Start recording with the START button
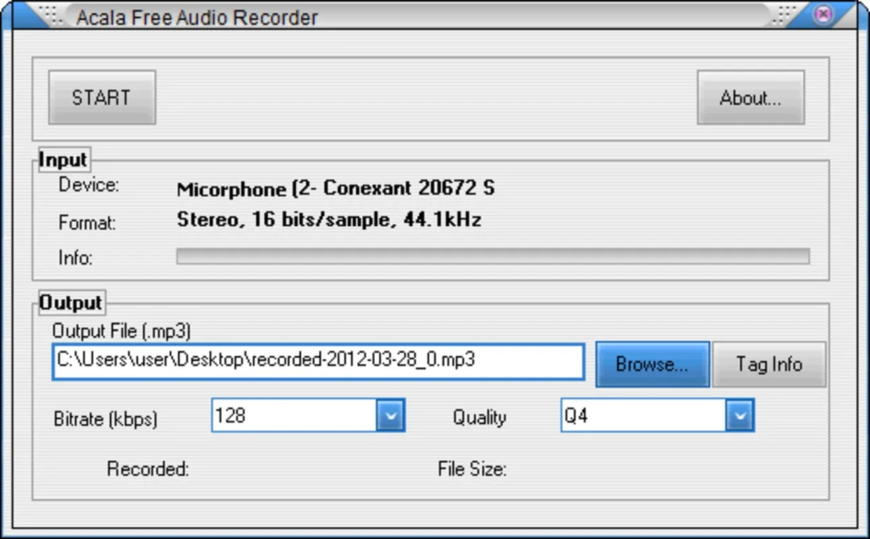The image size is (870, 539). coord(102,98)
